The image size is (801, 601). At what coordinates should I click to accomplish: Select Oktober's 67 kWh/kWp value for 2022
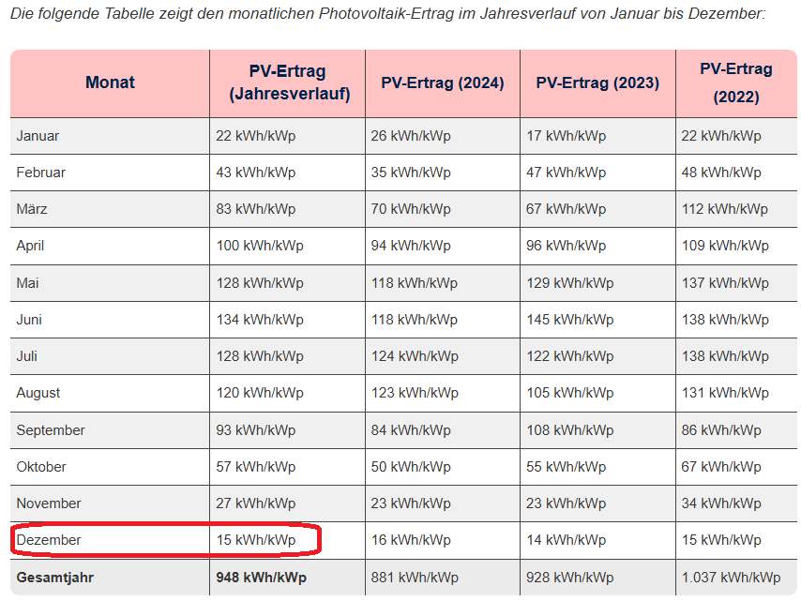[x=721, y=467]
